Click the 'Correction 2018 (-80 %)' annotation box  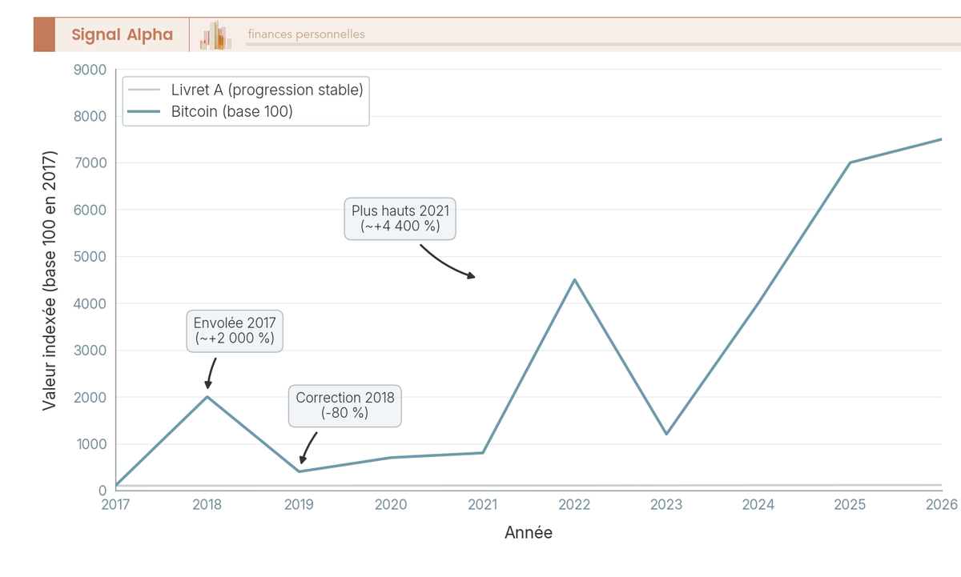point(345,405)
